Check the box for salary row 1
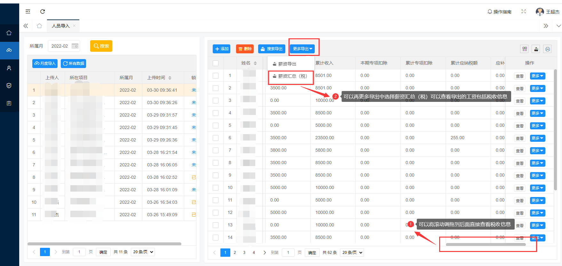Image resolution: width=562 pixels, height=266 pixels. [x=216, y=76]
